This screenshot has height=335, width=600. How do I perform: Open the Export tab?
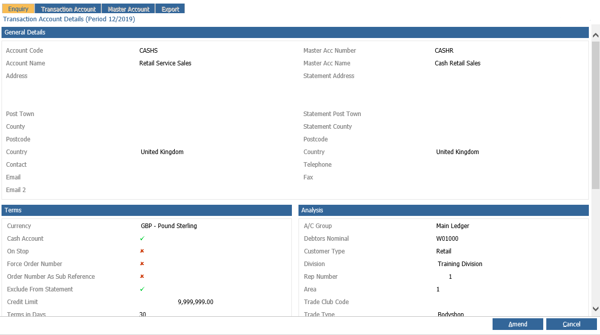[x=170, y=9]
